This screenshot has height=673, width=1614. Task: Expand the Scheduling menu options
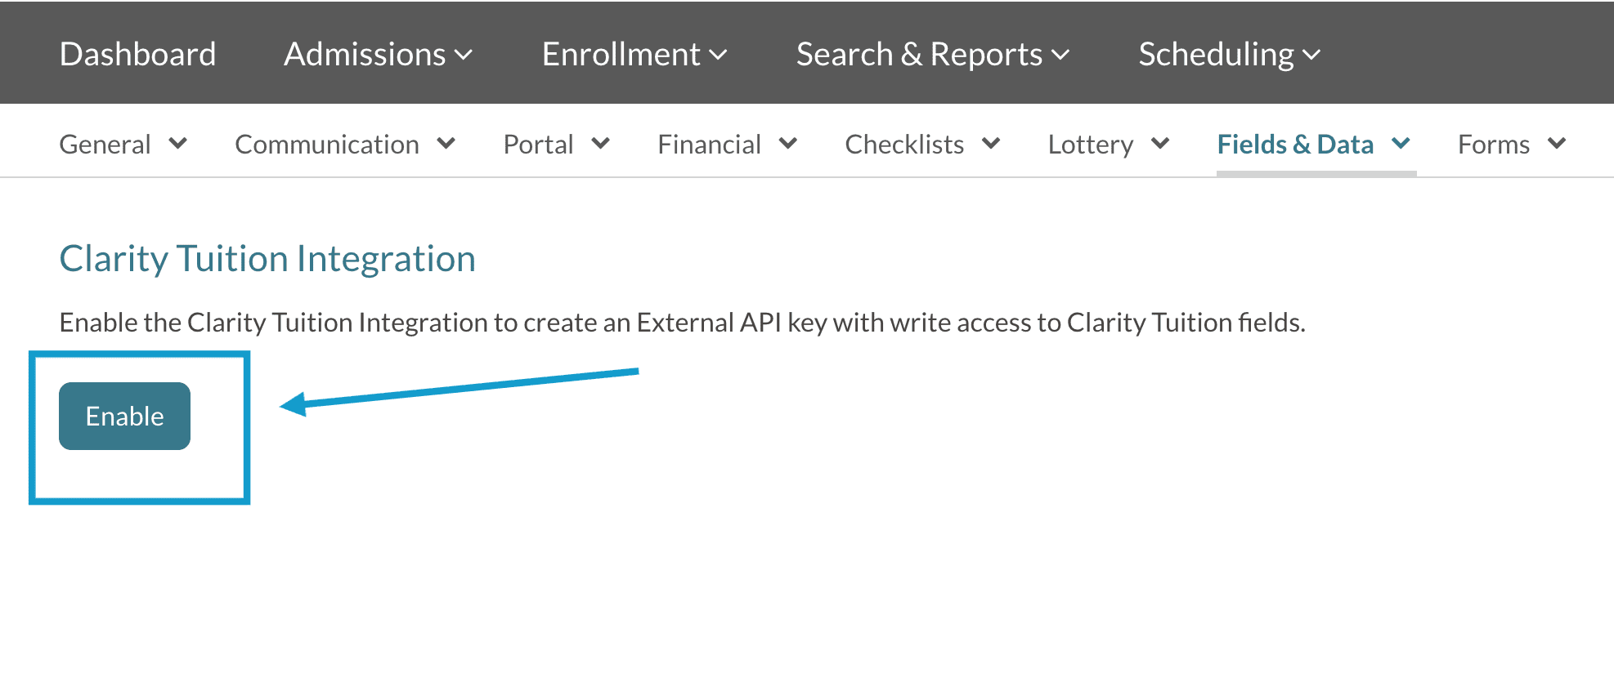(x=1312, y=55)
